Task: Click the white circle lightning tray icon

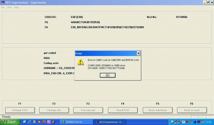Action: 183,122
